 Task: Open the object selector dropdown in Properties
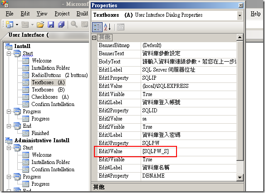(240, 15)
